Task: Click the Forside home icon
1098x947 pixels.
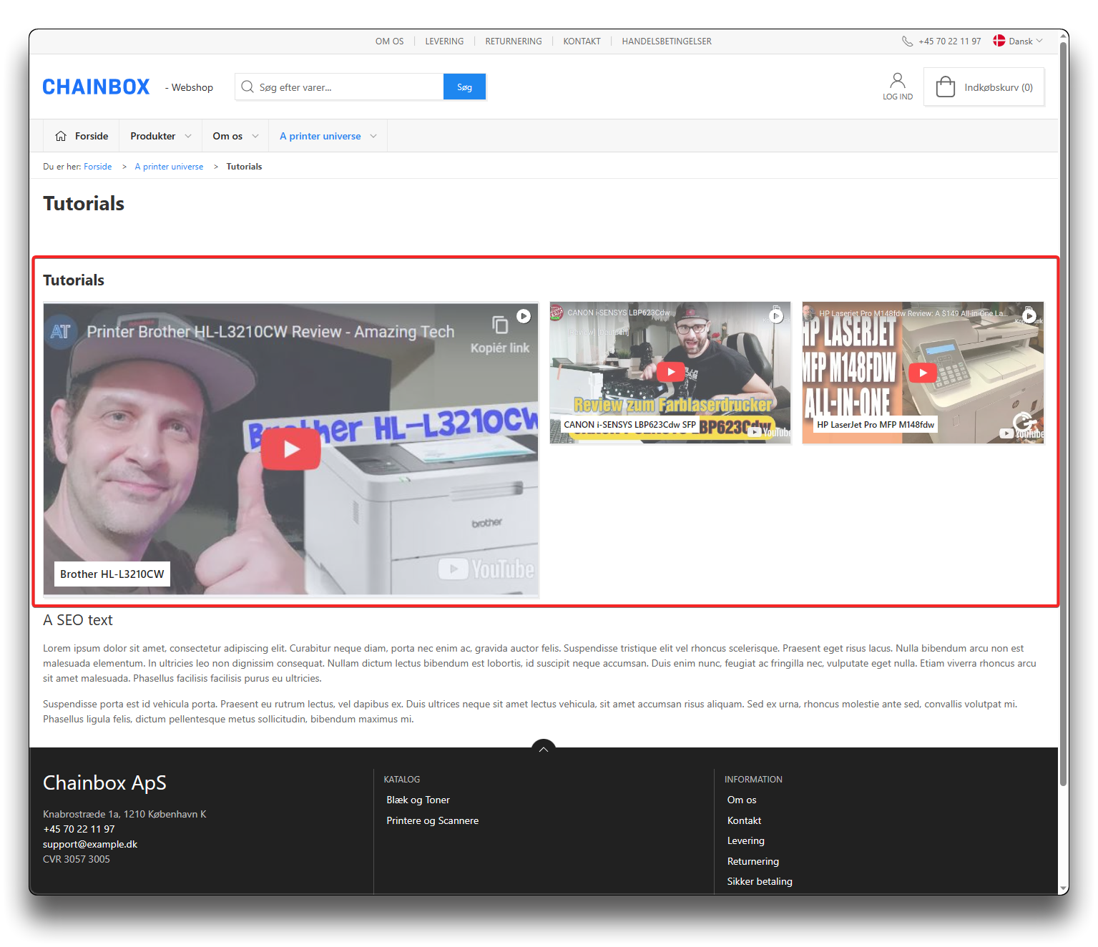Action: click(61, 136)
